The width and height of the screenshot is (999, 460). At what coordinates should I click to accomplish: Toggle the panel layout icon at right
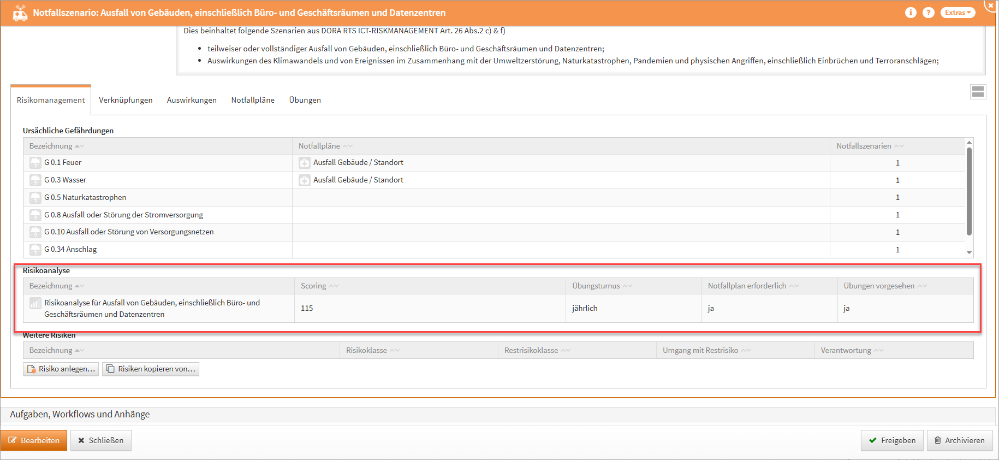(978, 92)
